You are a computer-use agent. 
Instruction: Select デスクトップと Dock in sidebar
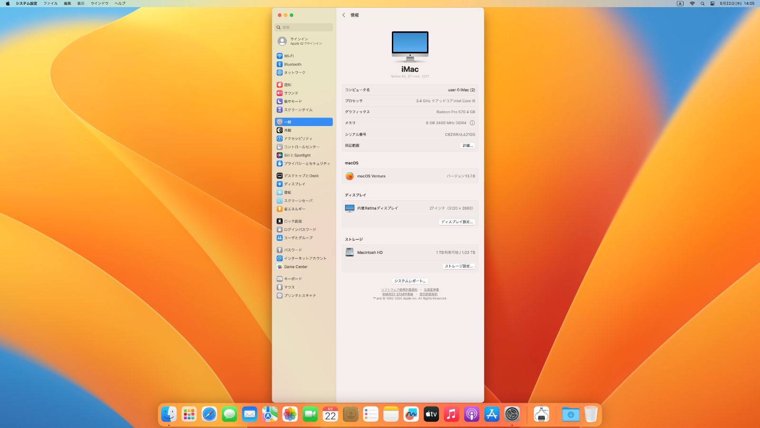coord(304,175)
